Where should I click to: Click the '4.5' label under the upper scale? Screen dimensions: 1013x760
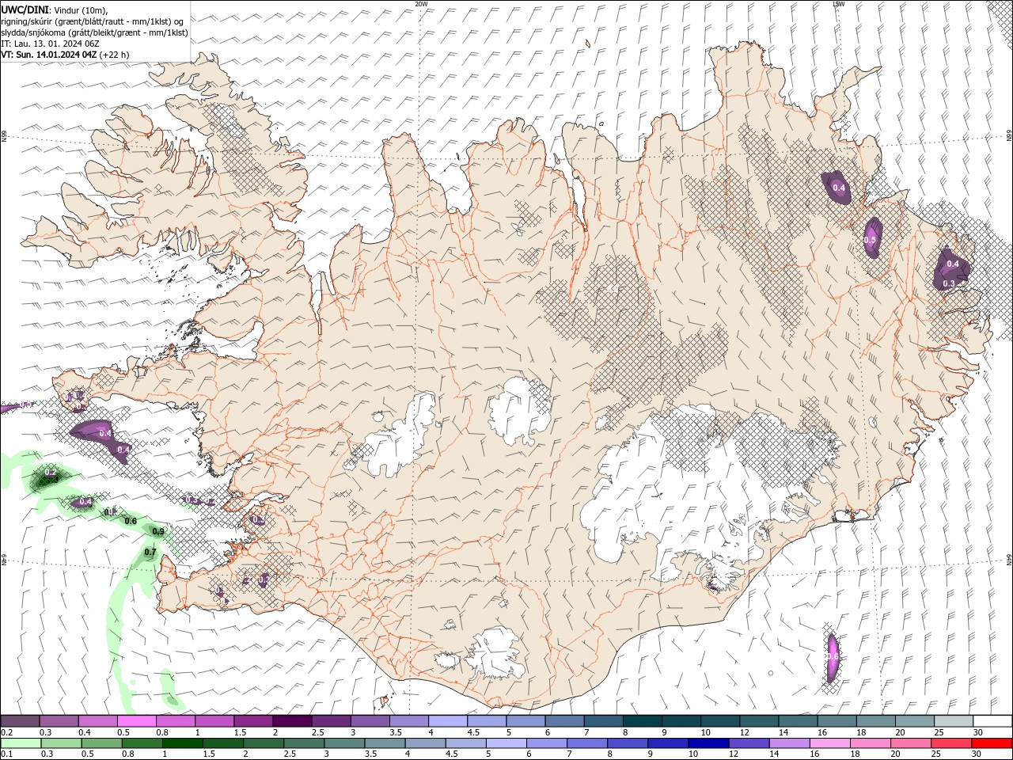pyautogui.click(x=472, y=732)
